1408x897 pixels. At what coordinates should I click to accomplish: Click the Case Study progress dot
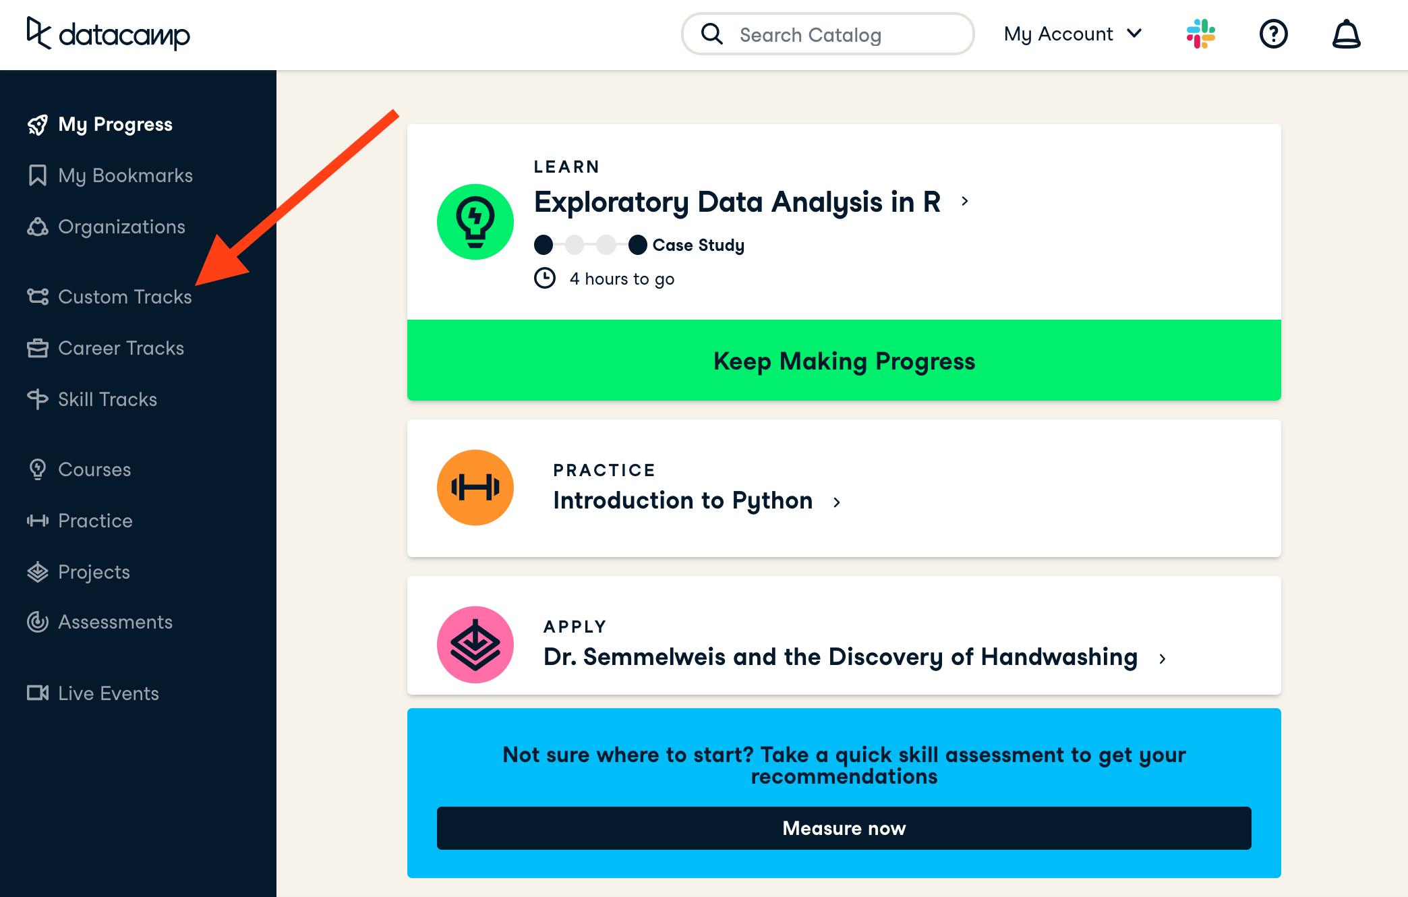pyautogui.click(x=637, y=245)
